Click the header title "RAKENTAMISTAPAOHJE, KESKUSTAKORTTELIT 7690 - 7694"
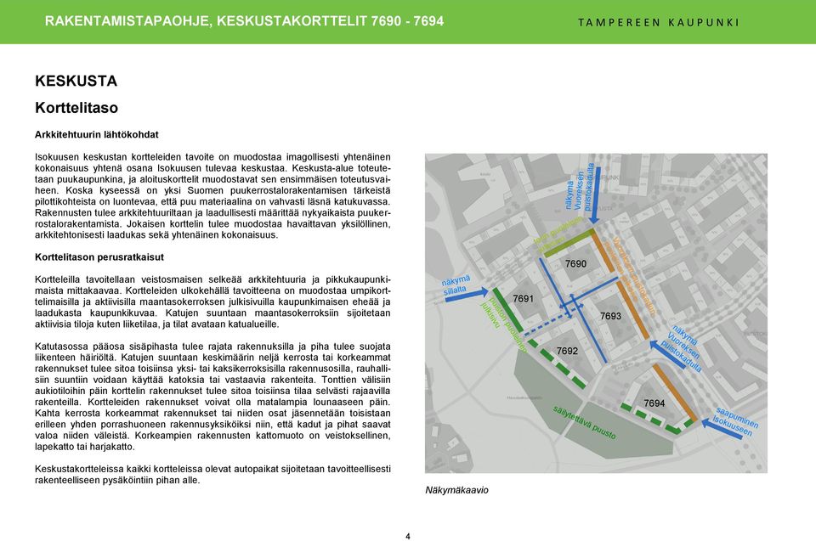The image size is (816, 541). 244,21
